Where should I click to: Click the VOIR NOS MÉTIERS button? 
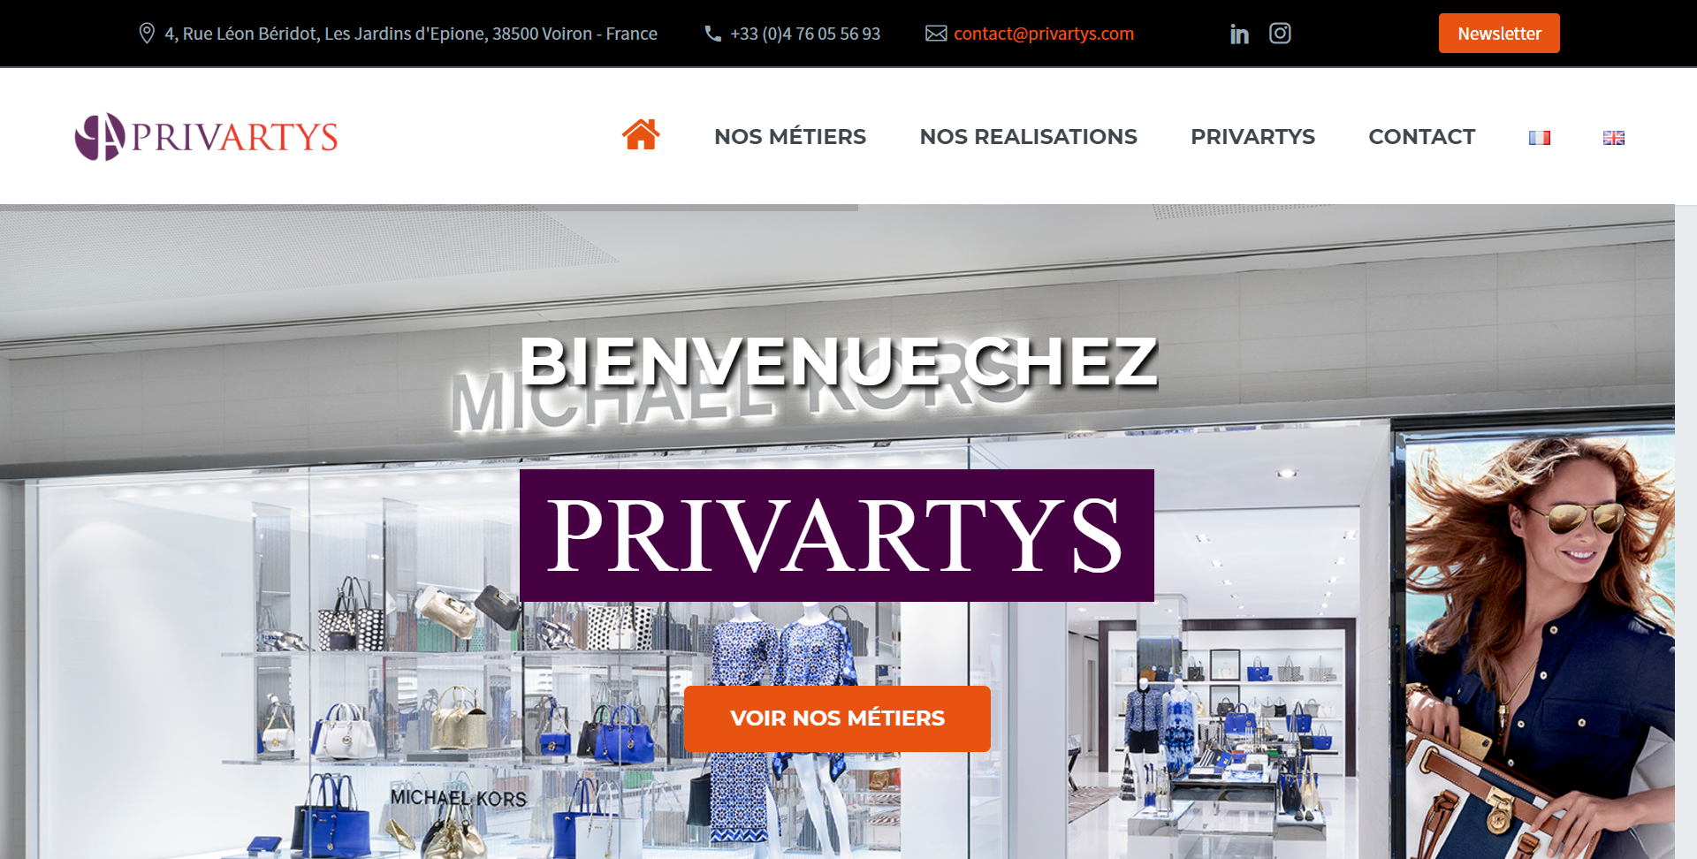pyautogui.click(x=837, y=718)
